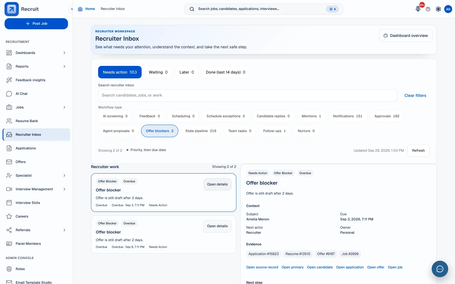This screenshot has width=455, height=284.
Task: Toggle the Schedule exceptions filter chip
Action: 226,116
